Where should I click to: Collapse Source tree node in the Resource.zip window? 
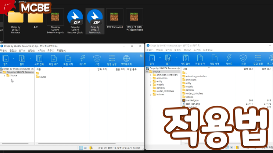tap(147, 72)
